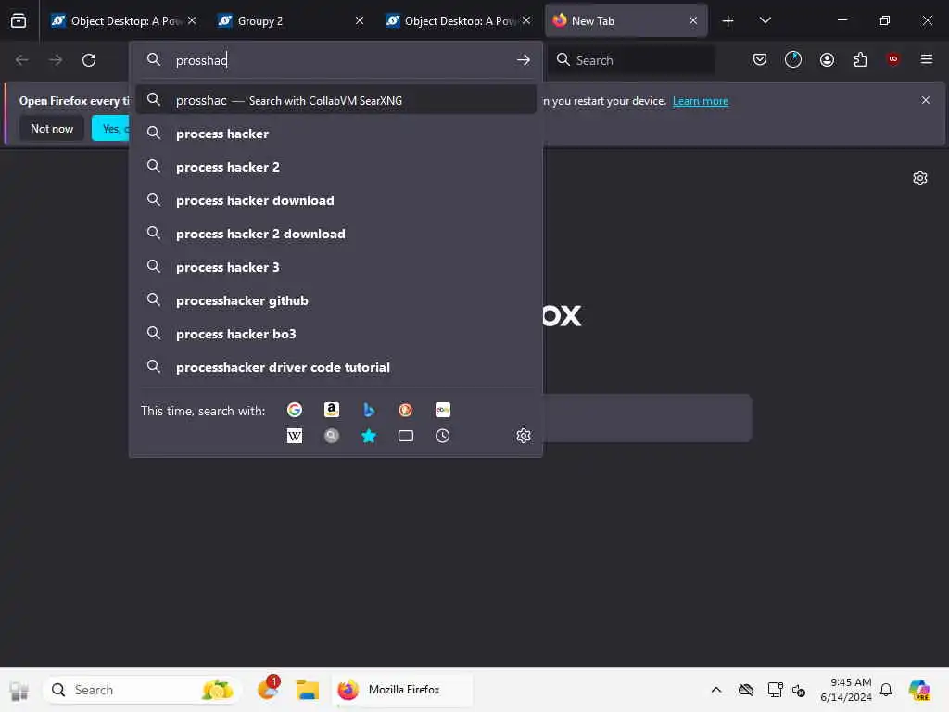Viewport: 949px width, 712px height.
Task: Choose suggestion "process hacker 3"
Action: [x=335, y=267]
